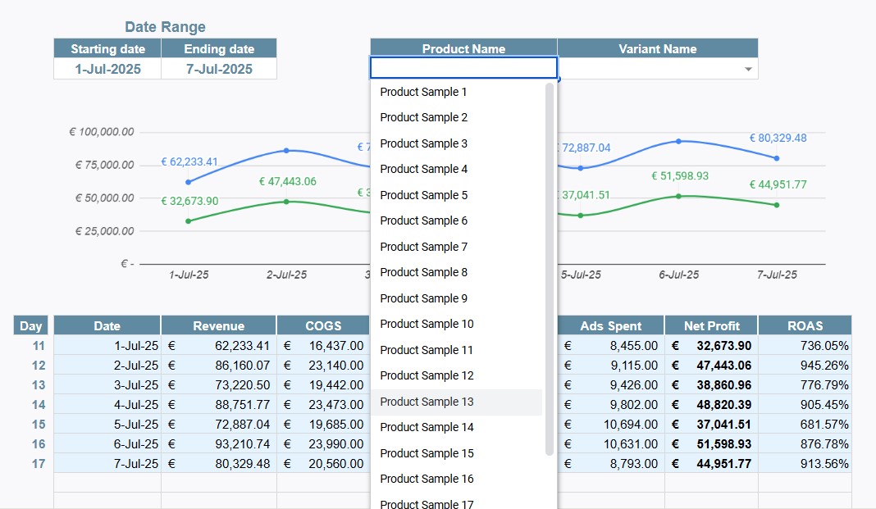The image size is (876, 509).
Task: Click the green € 51,598.93 chart data label
Action: (x=680, y=176)
